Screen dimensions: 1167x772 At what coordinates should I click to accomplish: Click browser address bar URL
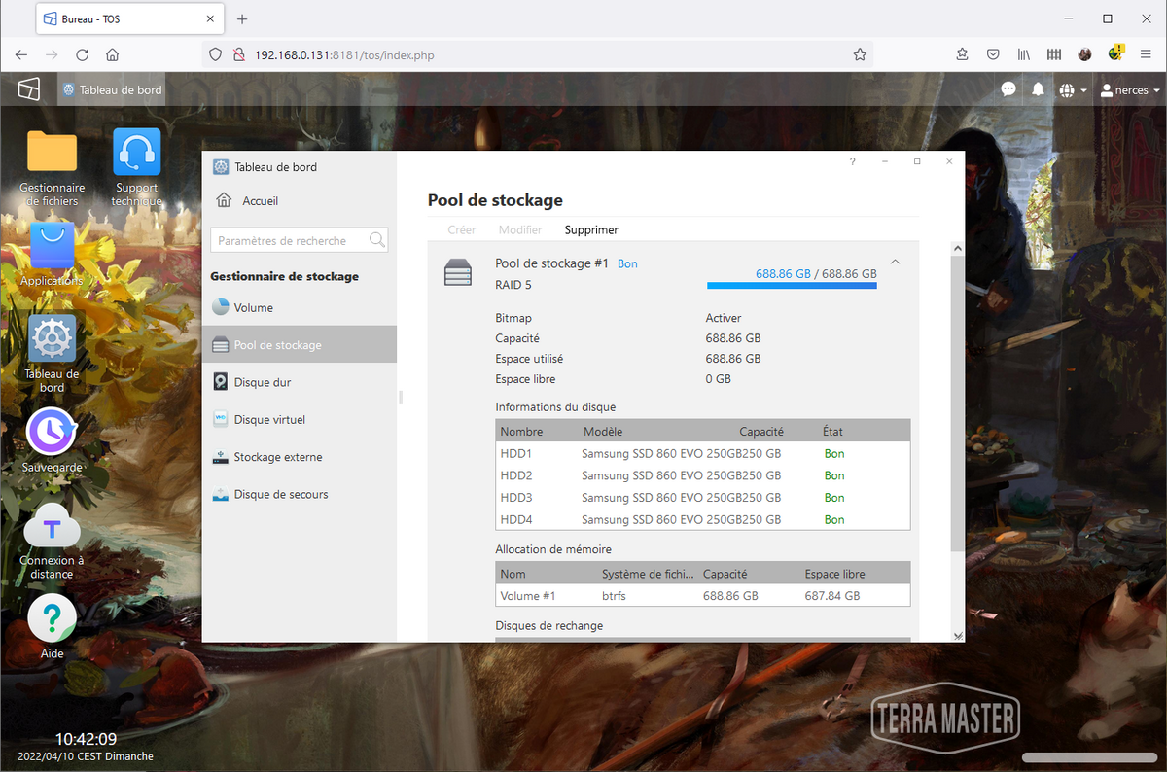click(344, 55)
